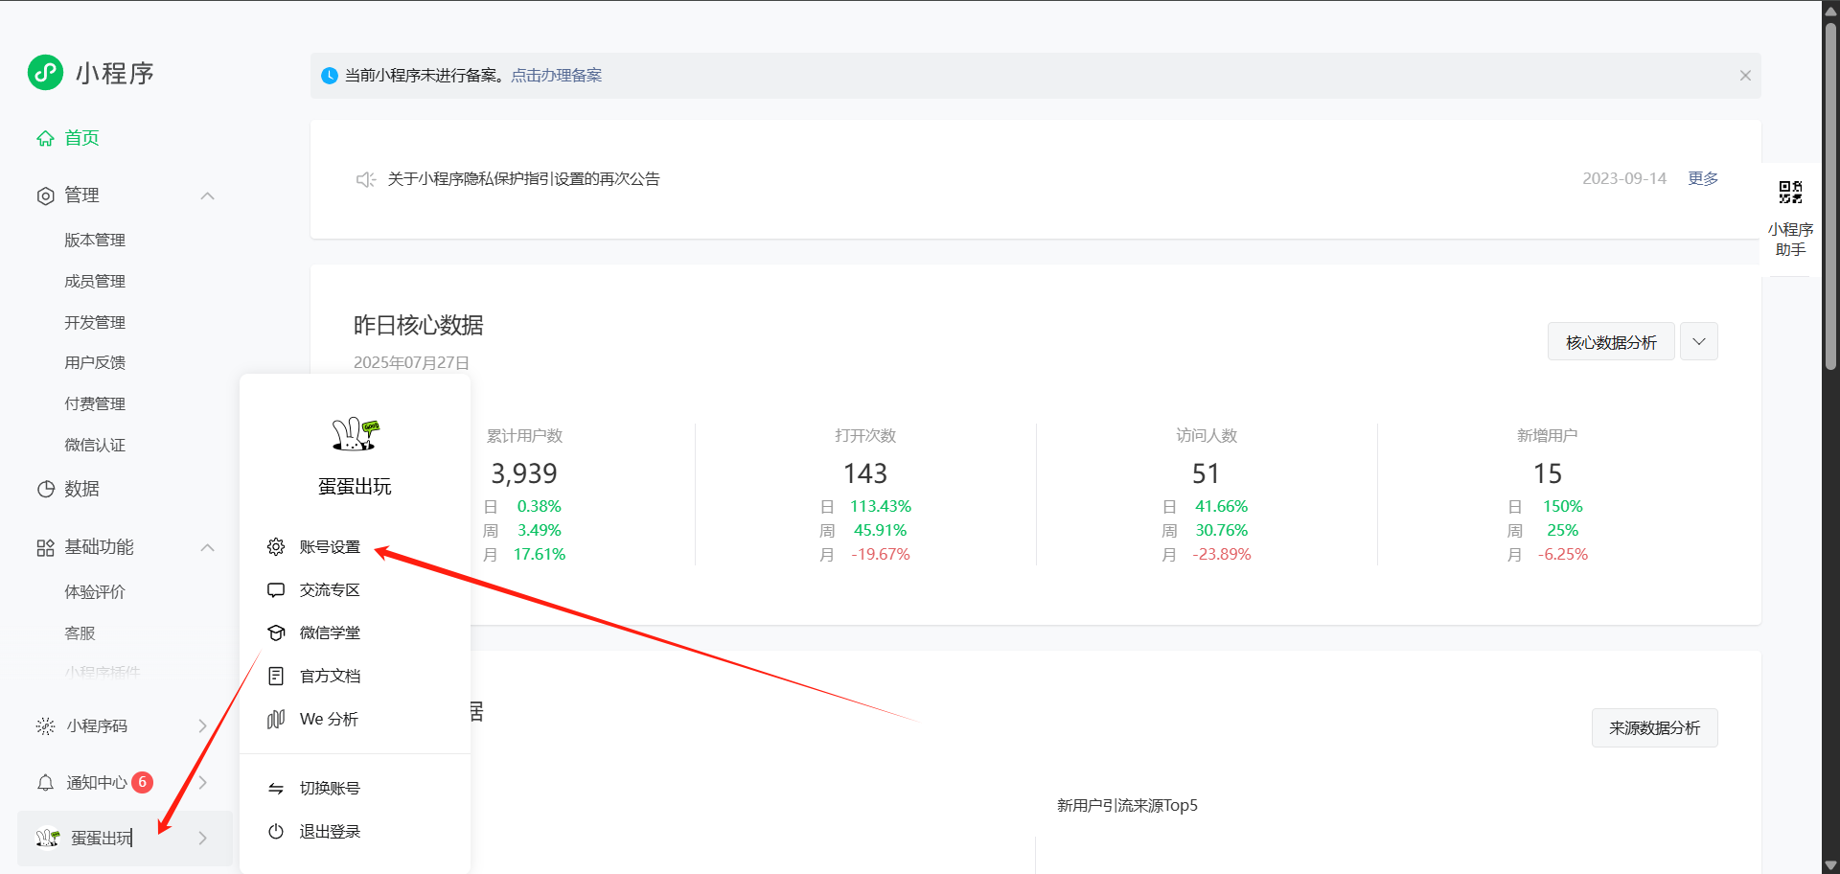Collapse the 基础功能 sidebar section
The height and width of the screenshot is (874, 1840).
pyautogui.click(x=207, y=547)
